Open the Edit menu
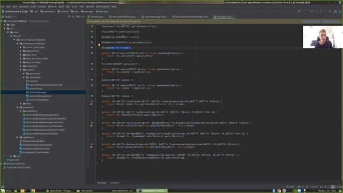Image resolution: width=343 pixels, height=193 pixels. (9, 6)
